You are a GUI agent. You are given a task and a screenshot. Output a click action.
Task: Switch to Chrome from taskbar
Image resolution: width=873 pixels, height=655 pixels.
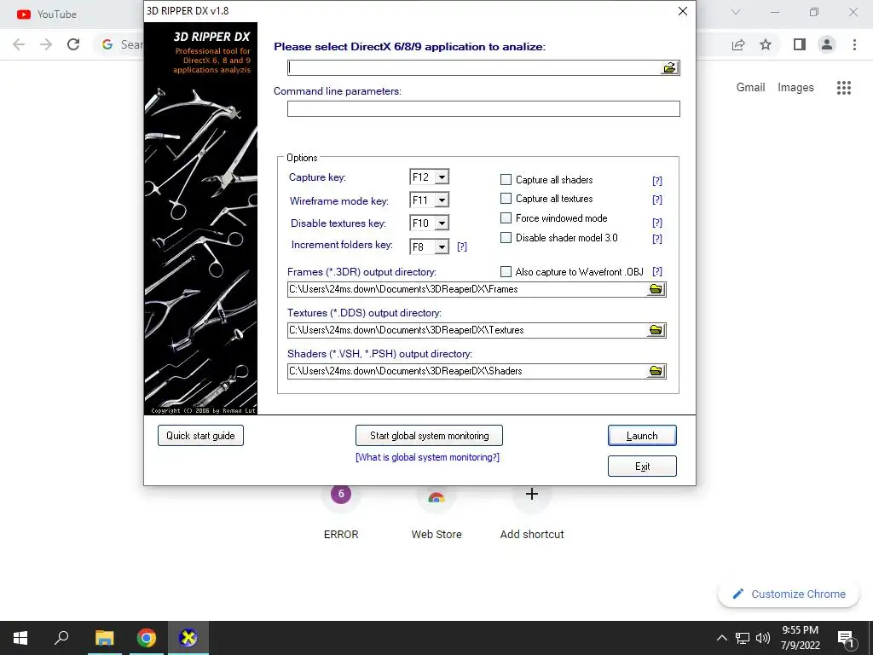(147, 638)
